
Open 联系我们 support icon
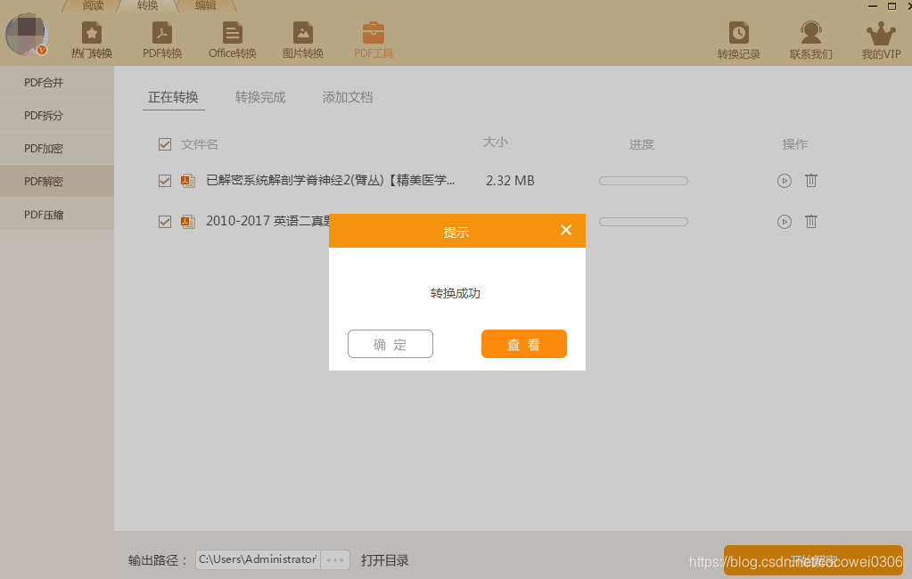810,39
